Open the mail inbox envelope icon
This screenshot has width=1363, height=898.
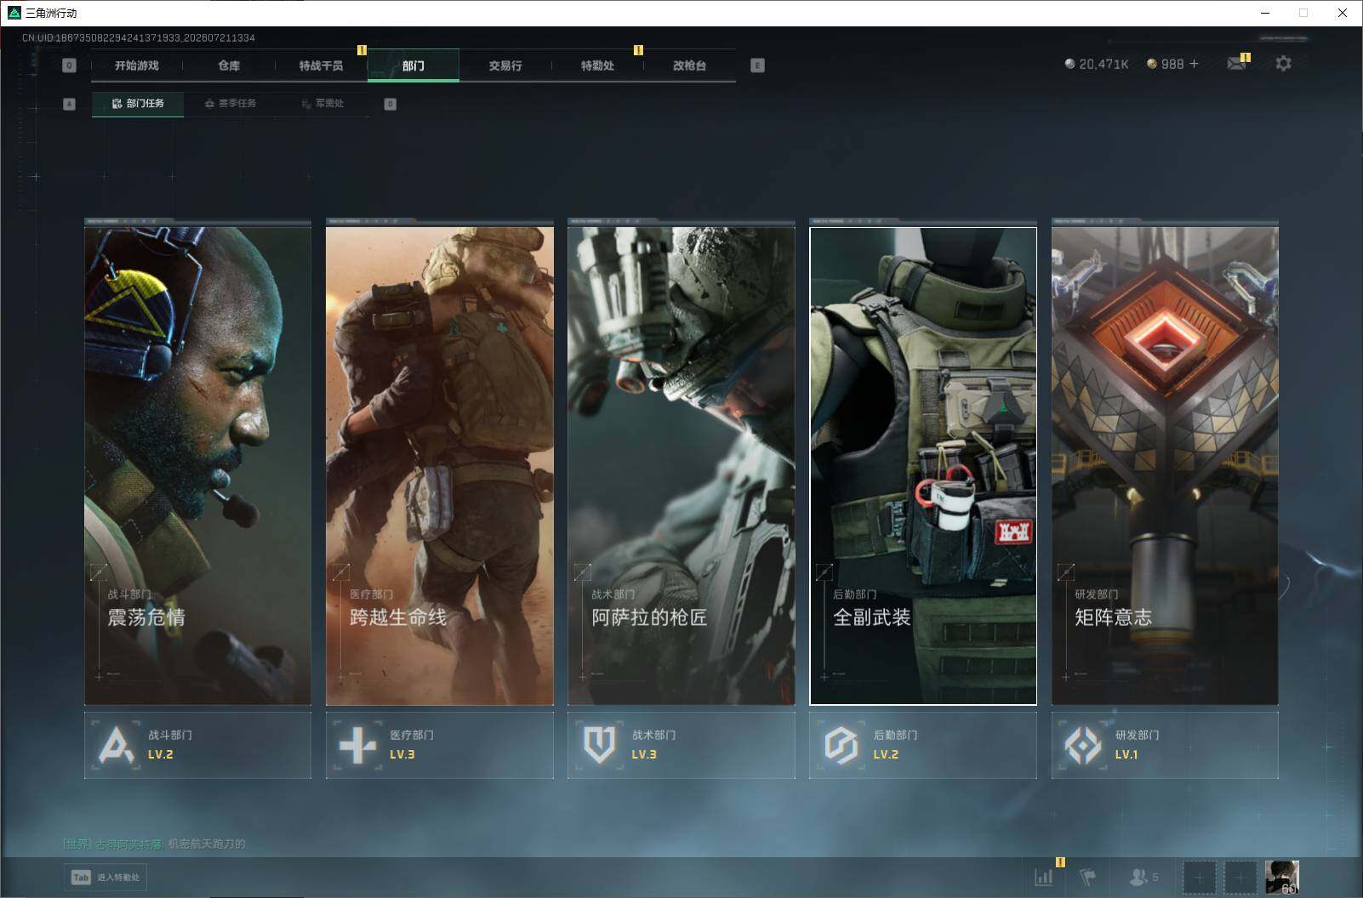click(x=1236, y=64)
